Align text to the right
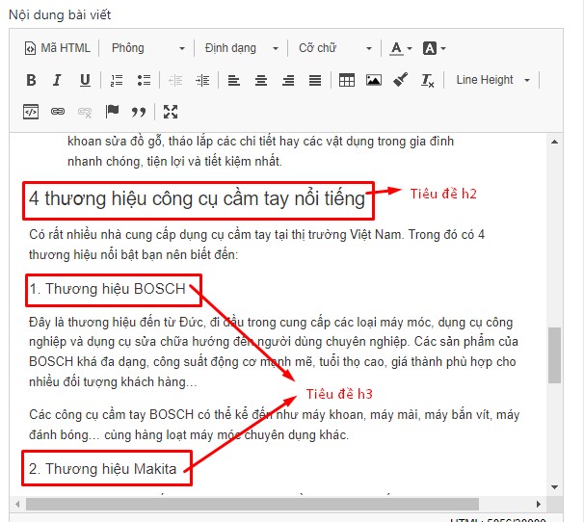Screen dimensions: 584x522 [x=288, y=80]
